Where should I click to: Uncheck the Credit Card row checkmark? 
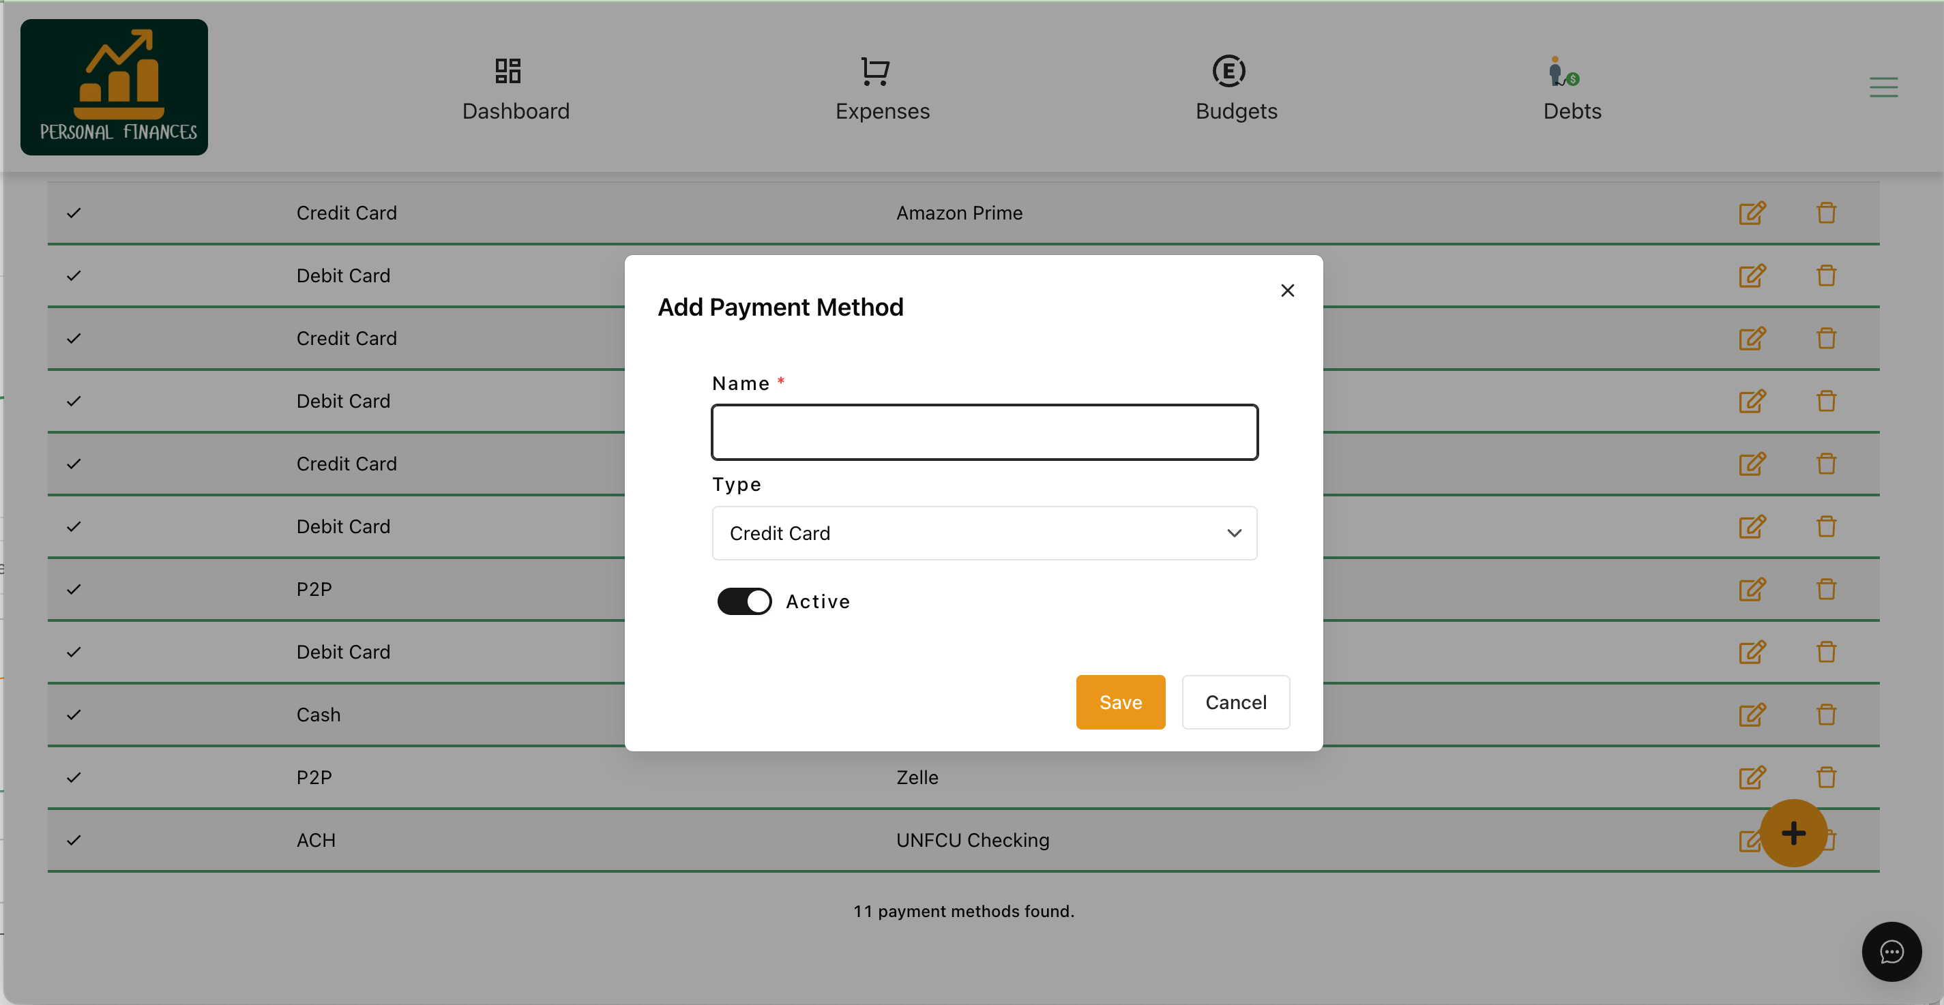73,213
